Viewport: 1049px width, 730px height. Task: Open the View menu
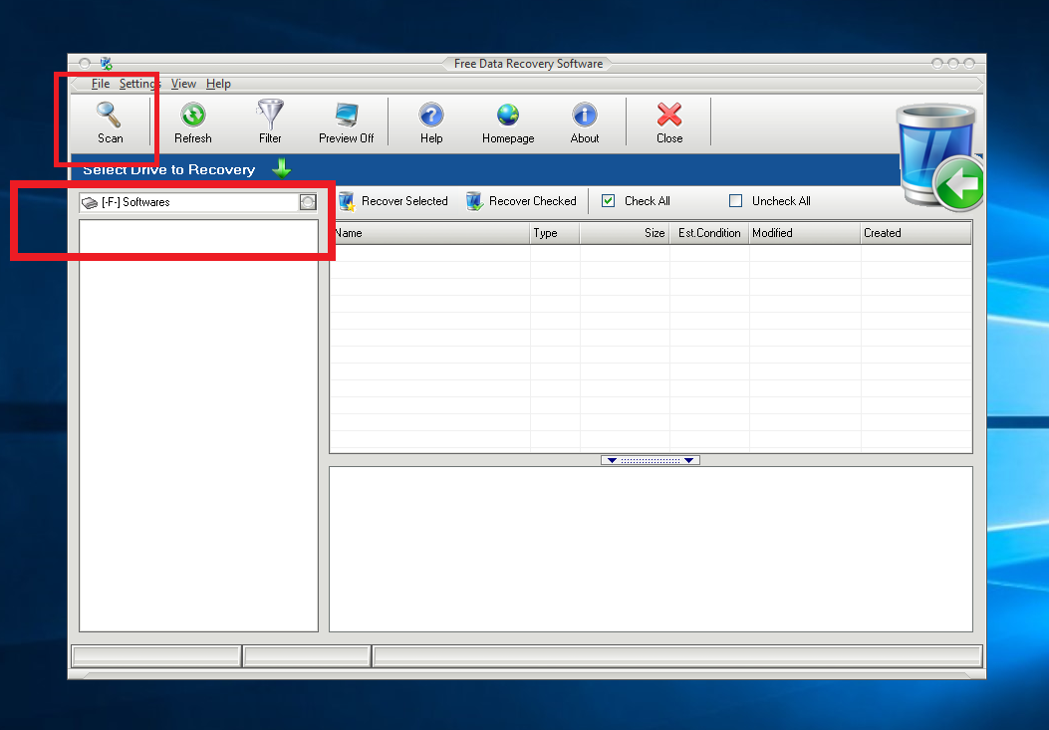183,84
